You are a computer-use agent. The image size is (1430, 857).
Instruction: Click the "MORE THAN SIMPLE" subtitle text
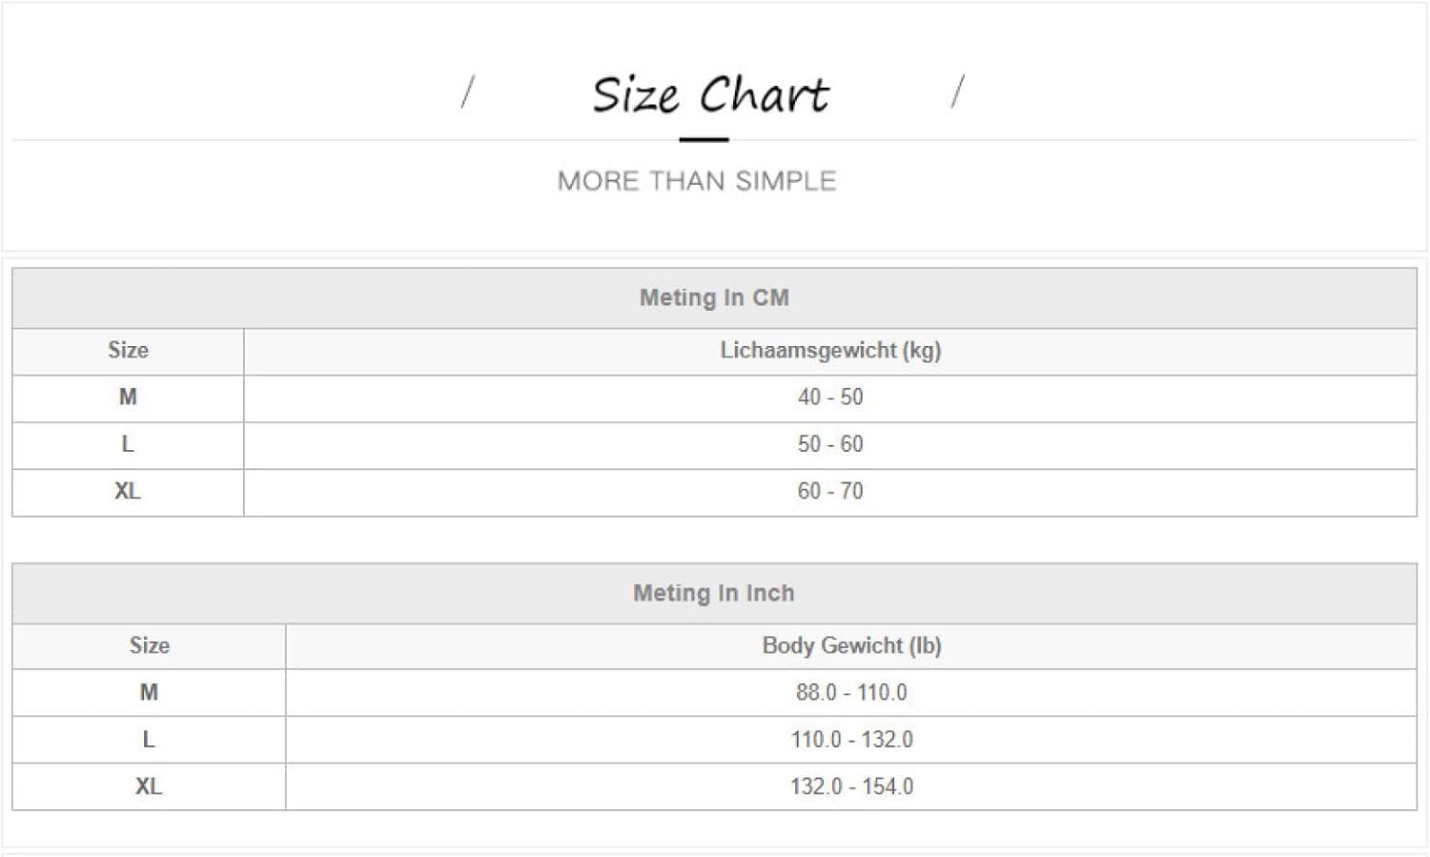point(697,181)
